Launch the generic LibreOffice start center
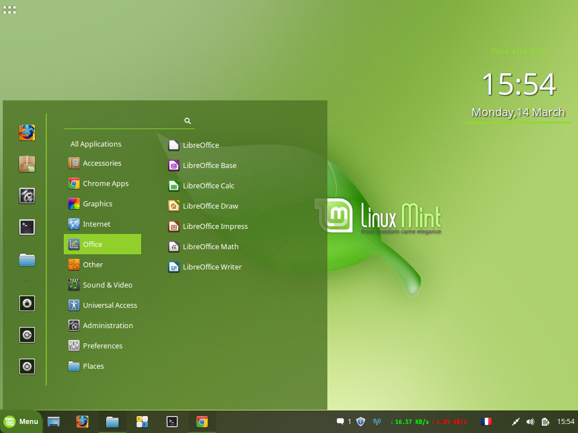 (x=194, y=145)
